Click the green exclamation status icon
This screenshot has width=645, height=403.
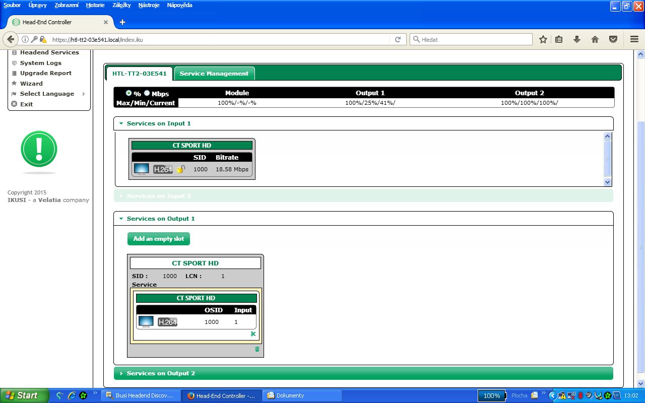coord(39,150)
